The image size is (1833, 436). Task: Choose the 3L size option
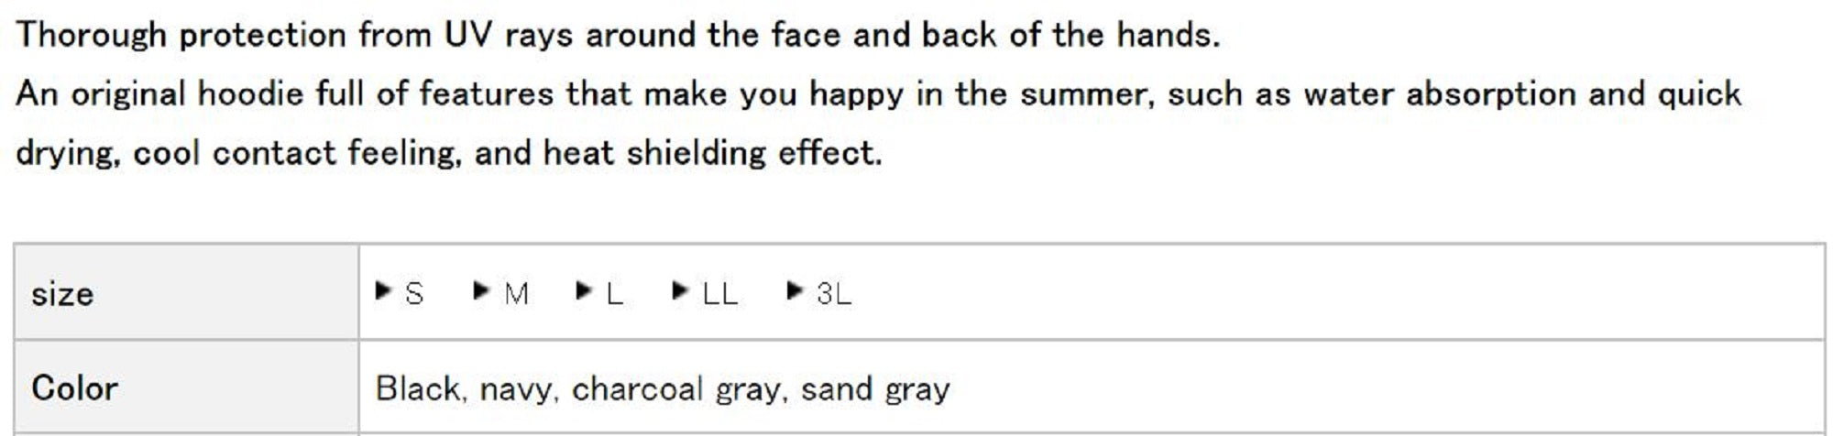(834, 294)
